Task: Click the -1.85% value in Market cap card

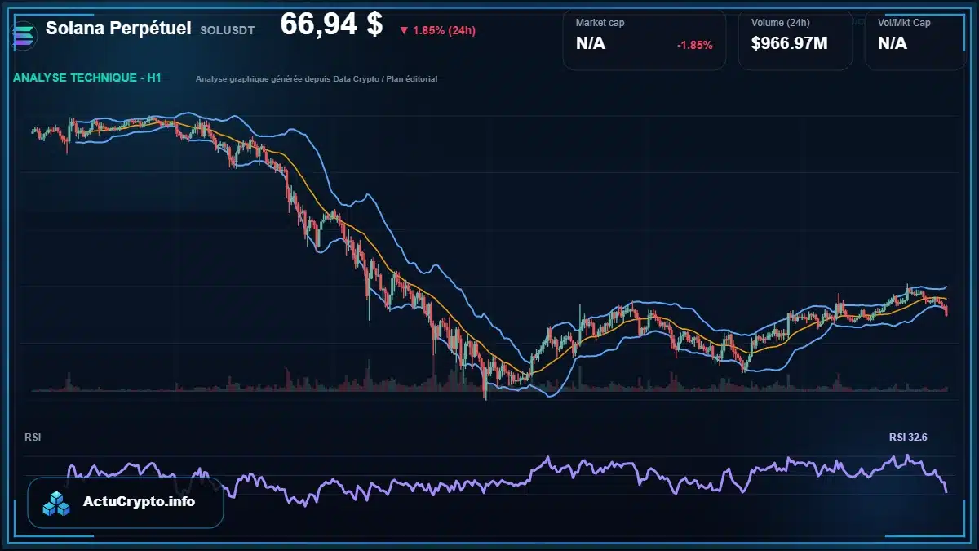Action: coord(694,45)
